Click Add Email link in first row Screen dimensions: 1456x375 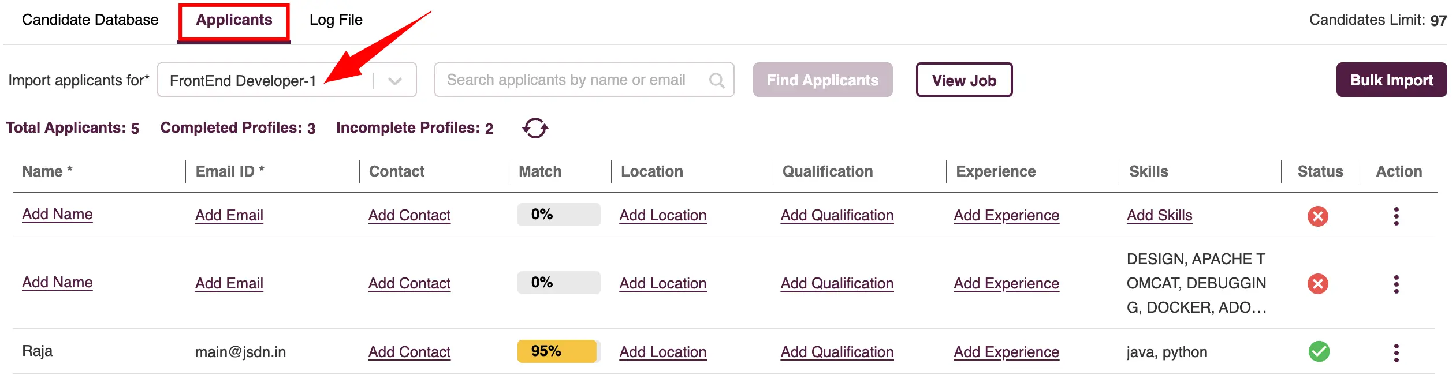coord(229,215)
